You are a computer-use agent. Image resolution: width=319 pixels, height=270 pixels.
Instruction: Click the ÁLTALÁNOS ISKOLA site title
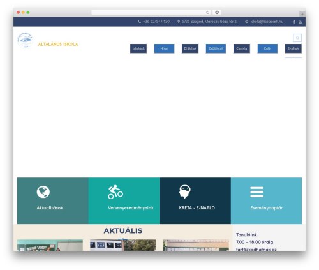tap(58, 44)
